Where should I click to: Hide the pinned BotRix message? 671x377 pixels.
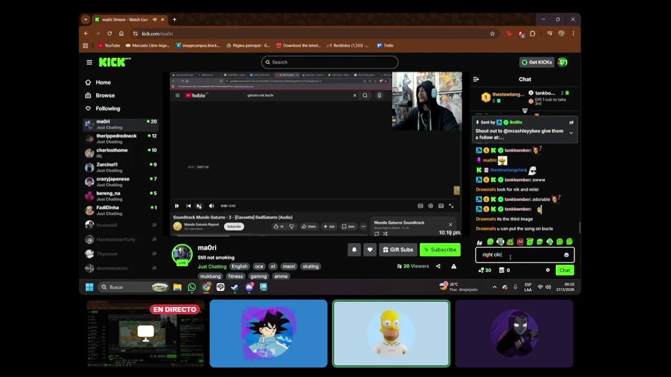(571, 123)
